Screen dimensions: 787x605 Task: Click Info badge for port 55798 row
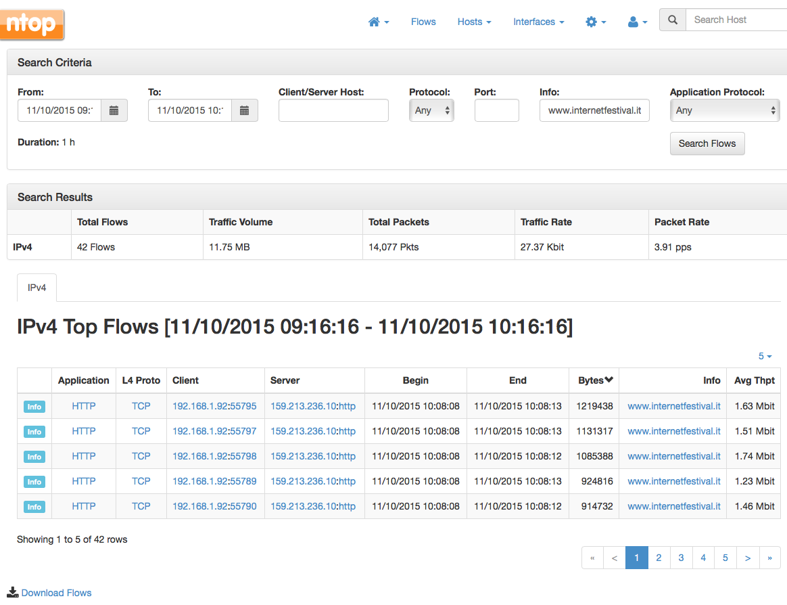[x=34, y=457]
